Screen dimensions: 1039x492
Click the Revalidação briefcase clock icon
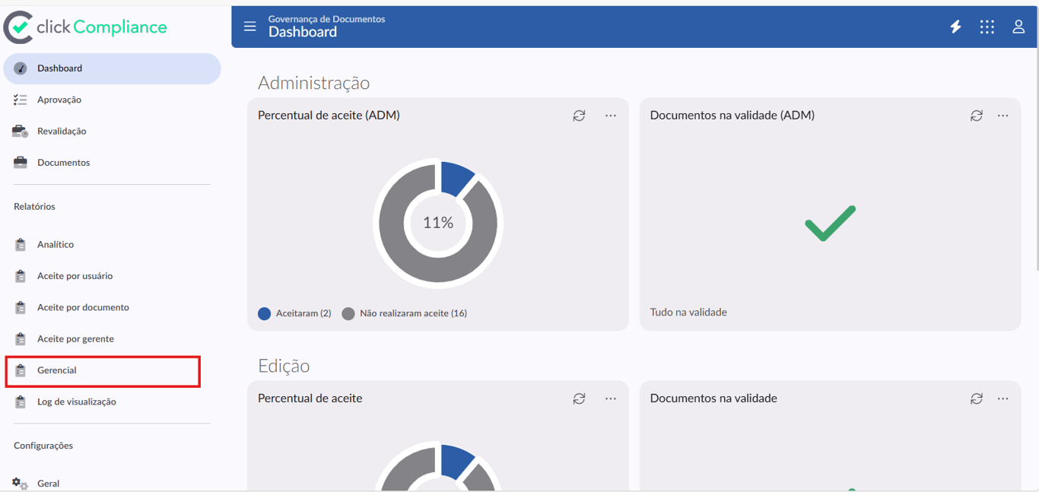pyautogui.click(x=21, y=131)
